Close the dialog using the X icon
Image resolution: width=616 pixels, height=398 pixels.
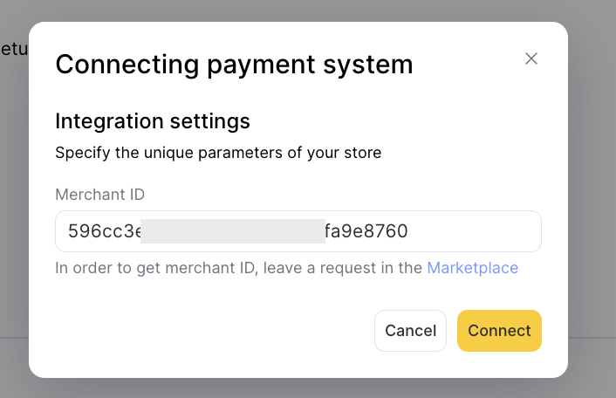(531, 59)
